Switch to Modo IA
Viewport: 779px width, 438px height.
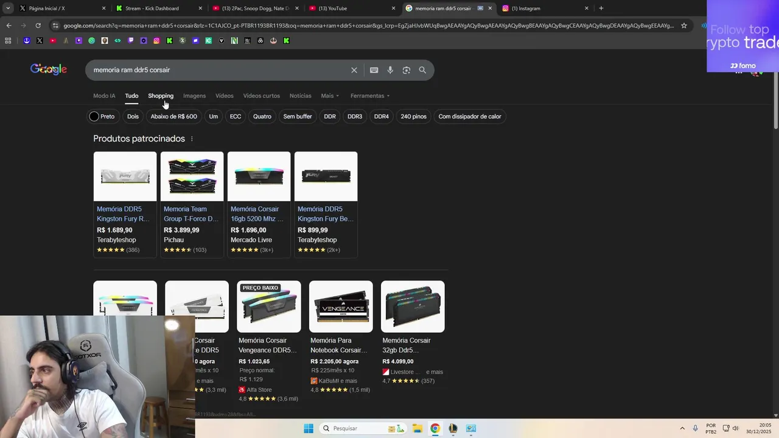[104, 96]
